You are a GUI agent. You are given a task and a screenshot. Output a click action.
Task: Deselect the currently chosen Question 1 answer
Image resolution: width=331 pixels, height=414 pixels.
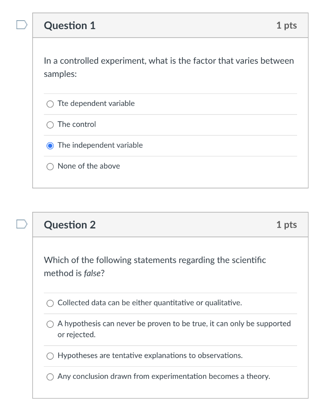50,145
